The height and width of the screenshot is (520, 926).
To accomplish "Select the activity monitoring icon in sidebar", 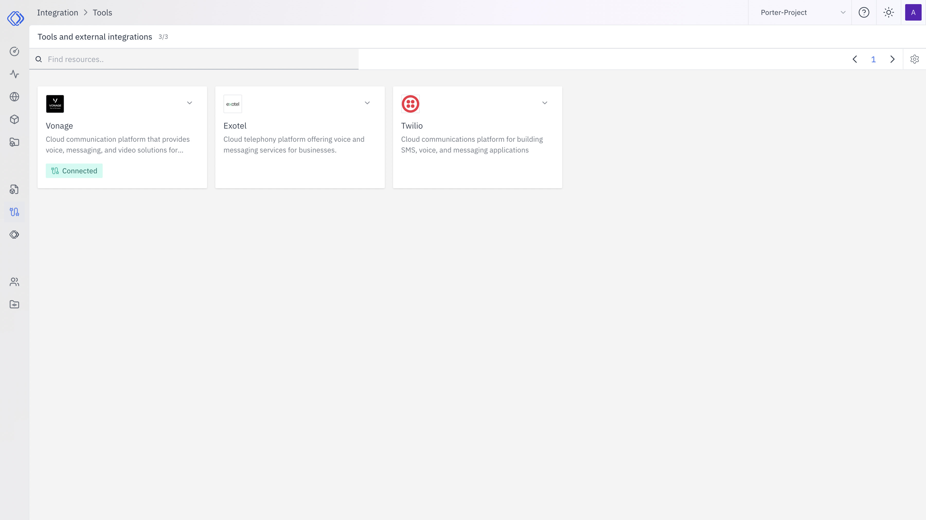I will point(14,74).
